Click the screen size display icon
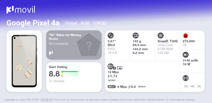Viewport: 212px width, 103px height. (111, 36)
